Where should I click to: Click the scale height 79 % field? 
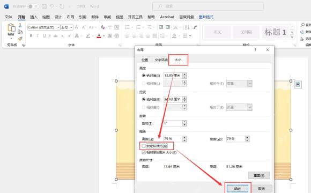173,139
